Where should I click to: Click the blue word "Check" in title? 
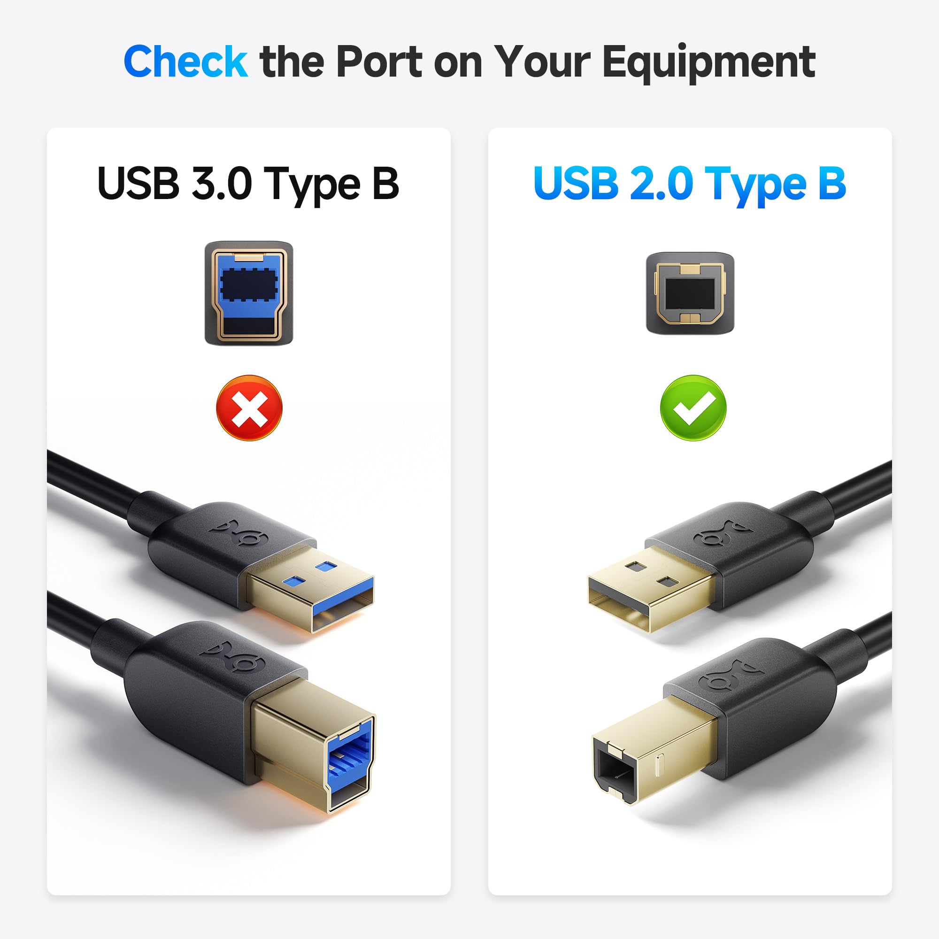tap(185, 61)
